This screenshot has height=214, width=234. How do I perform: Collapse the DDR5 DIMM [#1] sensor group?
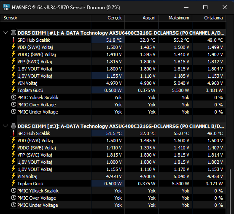[5, 33]
